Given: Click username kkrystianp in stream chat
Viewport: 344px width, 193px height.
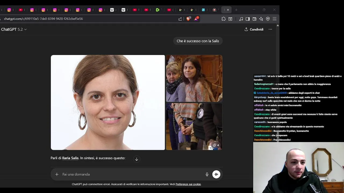Looking at the screenshot, I should (x=260, y=97).
